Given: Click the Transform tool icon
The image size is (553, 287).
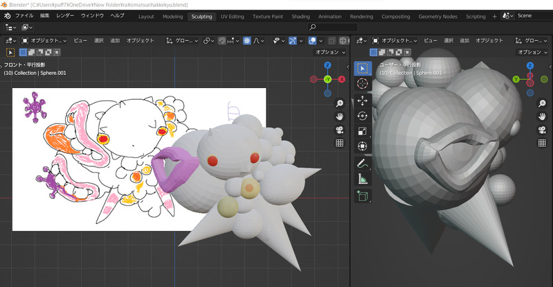Looking at the screenshot, I should point(362,146).
